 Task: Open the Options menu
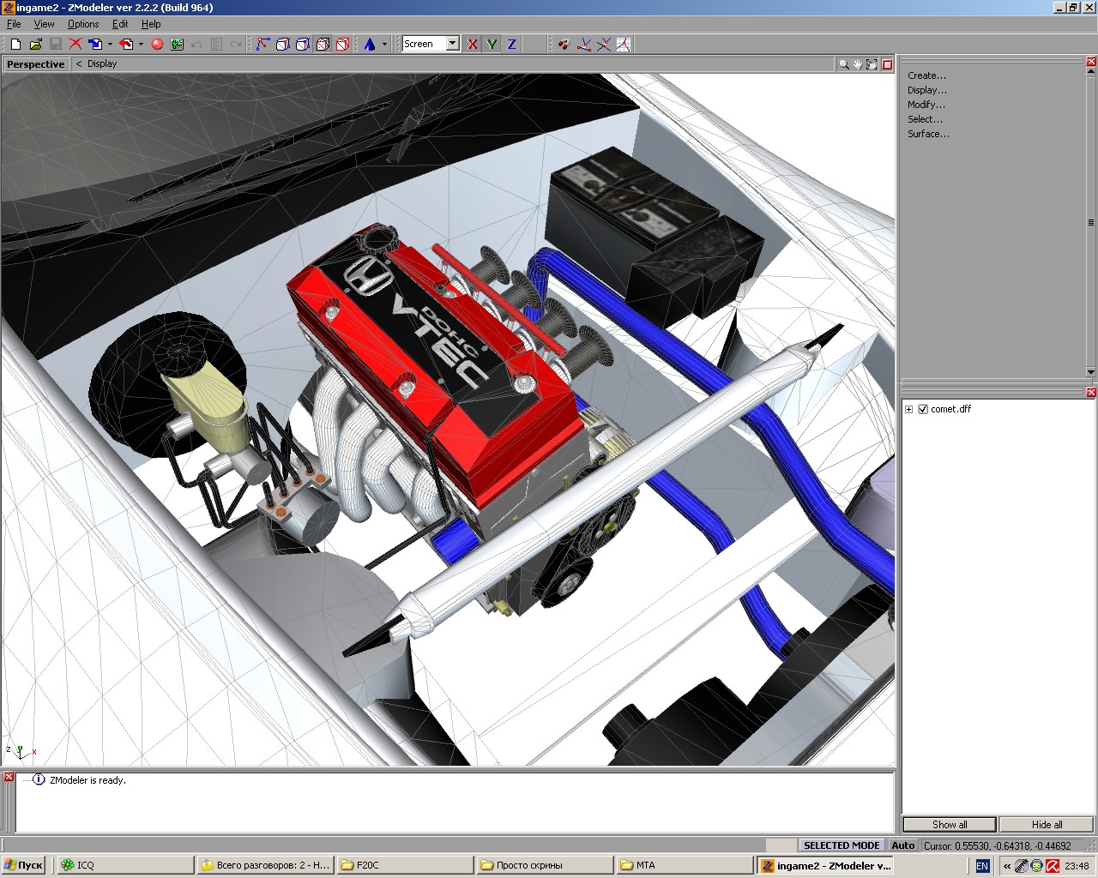click(83, 24)
